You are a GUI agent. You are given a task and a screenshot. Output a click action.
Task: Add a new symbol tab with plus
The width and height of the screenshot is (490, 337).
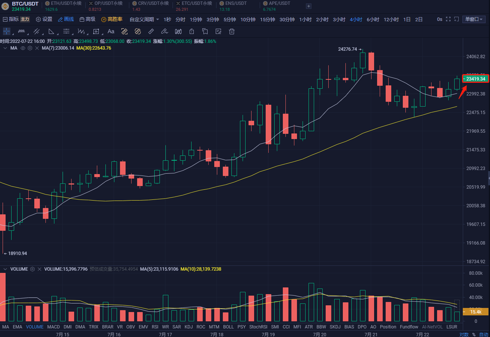pos(308,6)
